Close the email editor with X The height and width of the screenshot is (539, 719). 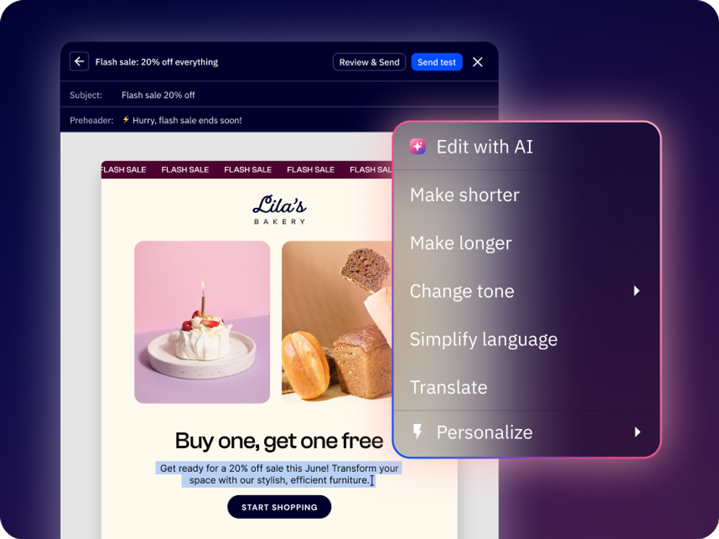point(477,62)
